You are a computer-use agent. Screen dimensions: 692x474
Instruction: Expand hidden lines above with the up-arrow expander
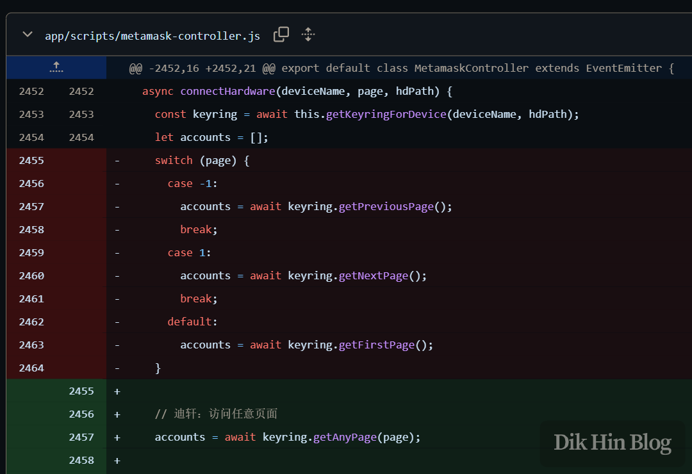click(x=56, y=67)
